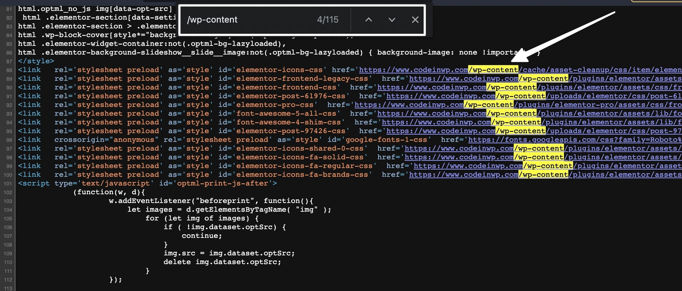Screen dimensions: 682x291
Task: Click the 4/115 match counter
Action: click(328, 20)
